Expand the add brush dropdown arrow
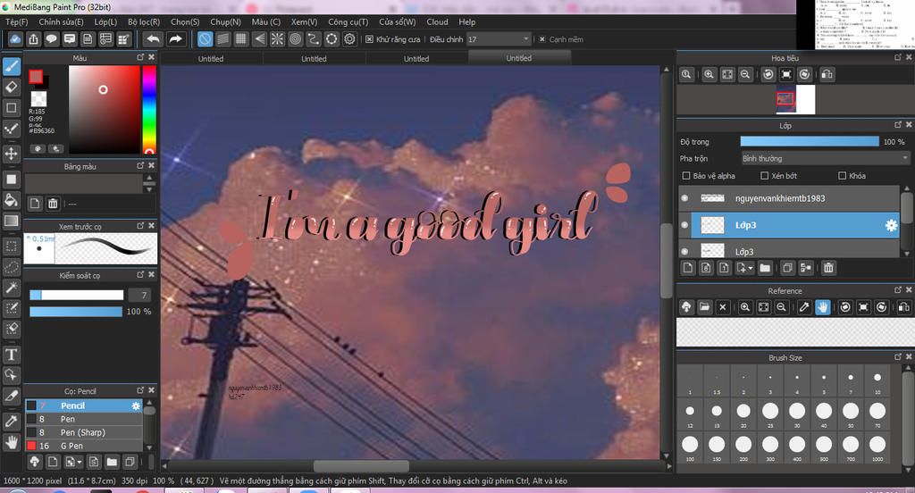Image resolution: width=915 pixels, height=493 pixels. (80, 462)
